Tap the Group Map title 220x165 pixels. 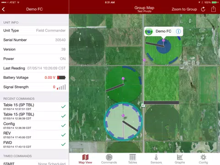click(x=144, y=8)
